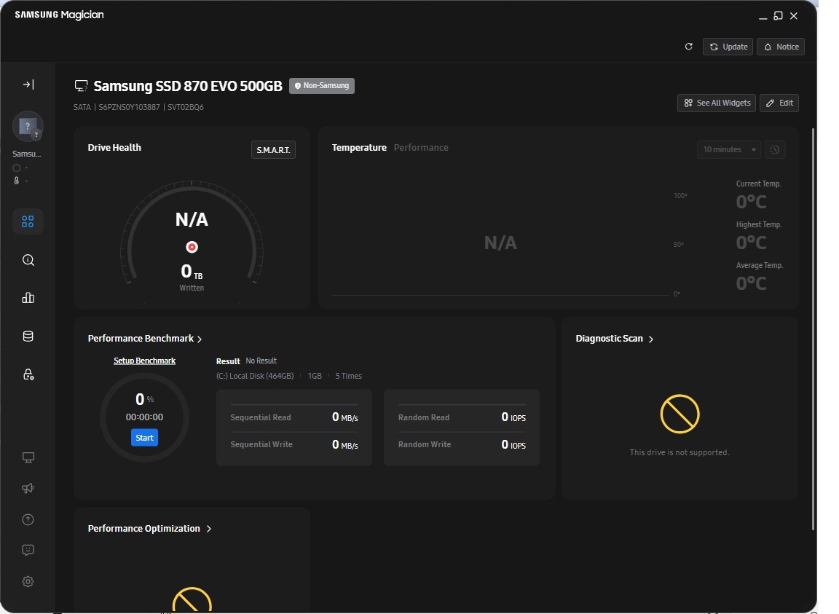Image resolution: width=839 pixels, height=614 pixels.
Task: Open the settings gear icon
Action: [28, 581]
